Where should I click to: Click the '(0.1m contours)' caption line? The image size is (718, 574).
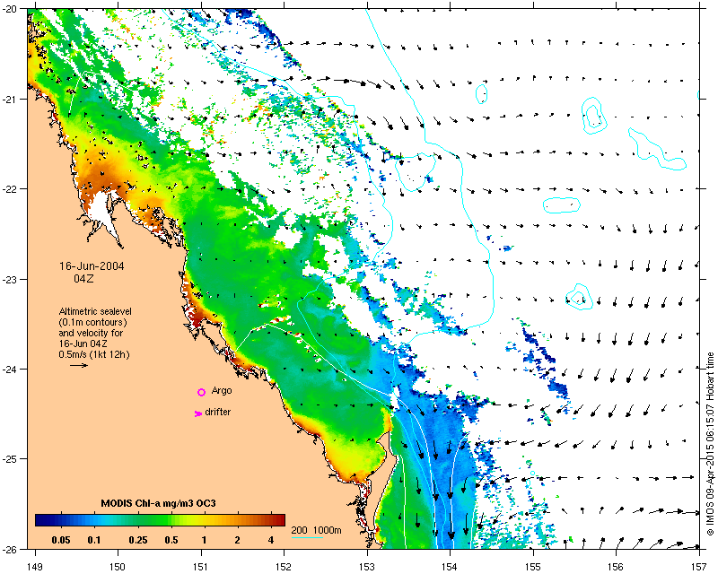[x=93, y=322]
